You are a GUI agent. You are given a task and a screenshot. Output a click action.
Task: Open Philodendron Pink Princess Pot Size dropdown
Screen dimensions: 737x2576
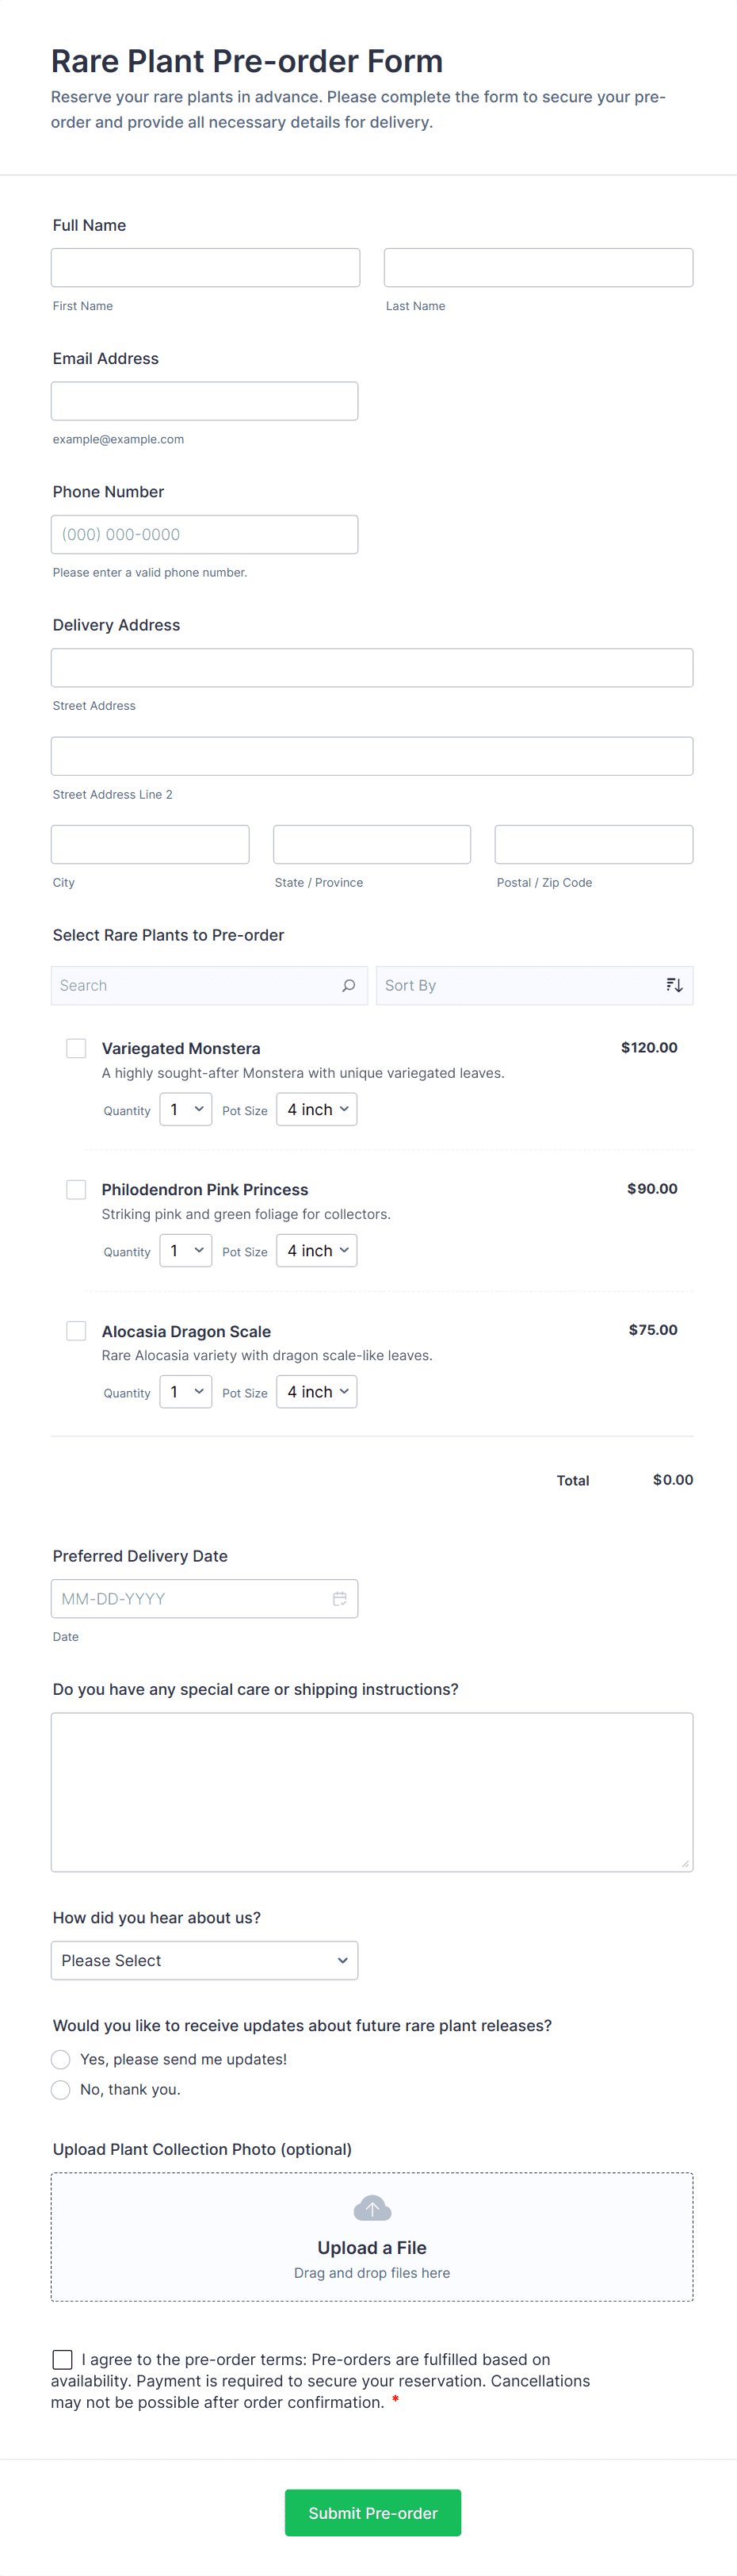316,1250
